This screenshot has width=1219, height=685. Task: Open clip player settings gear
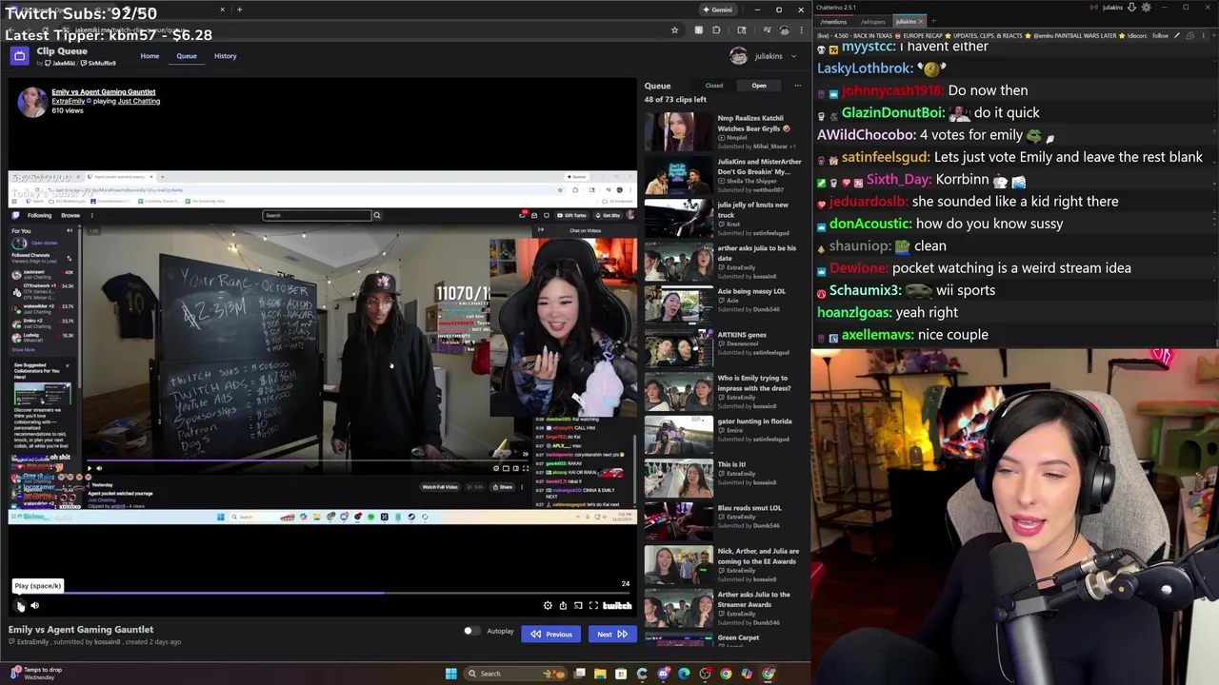548,605
